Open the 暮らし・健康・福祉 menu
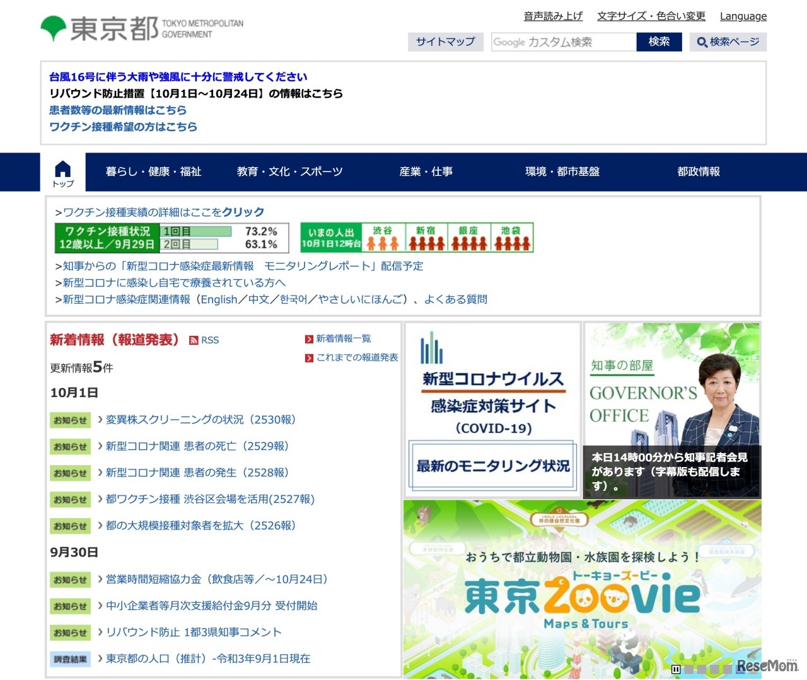Viewport: 807px width, 680px height. [x=153, y=171]
